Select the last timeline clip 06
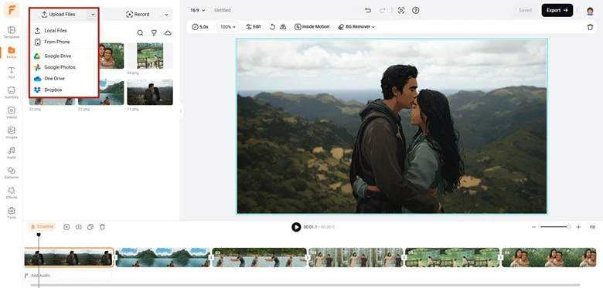 click(549, 257)
